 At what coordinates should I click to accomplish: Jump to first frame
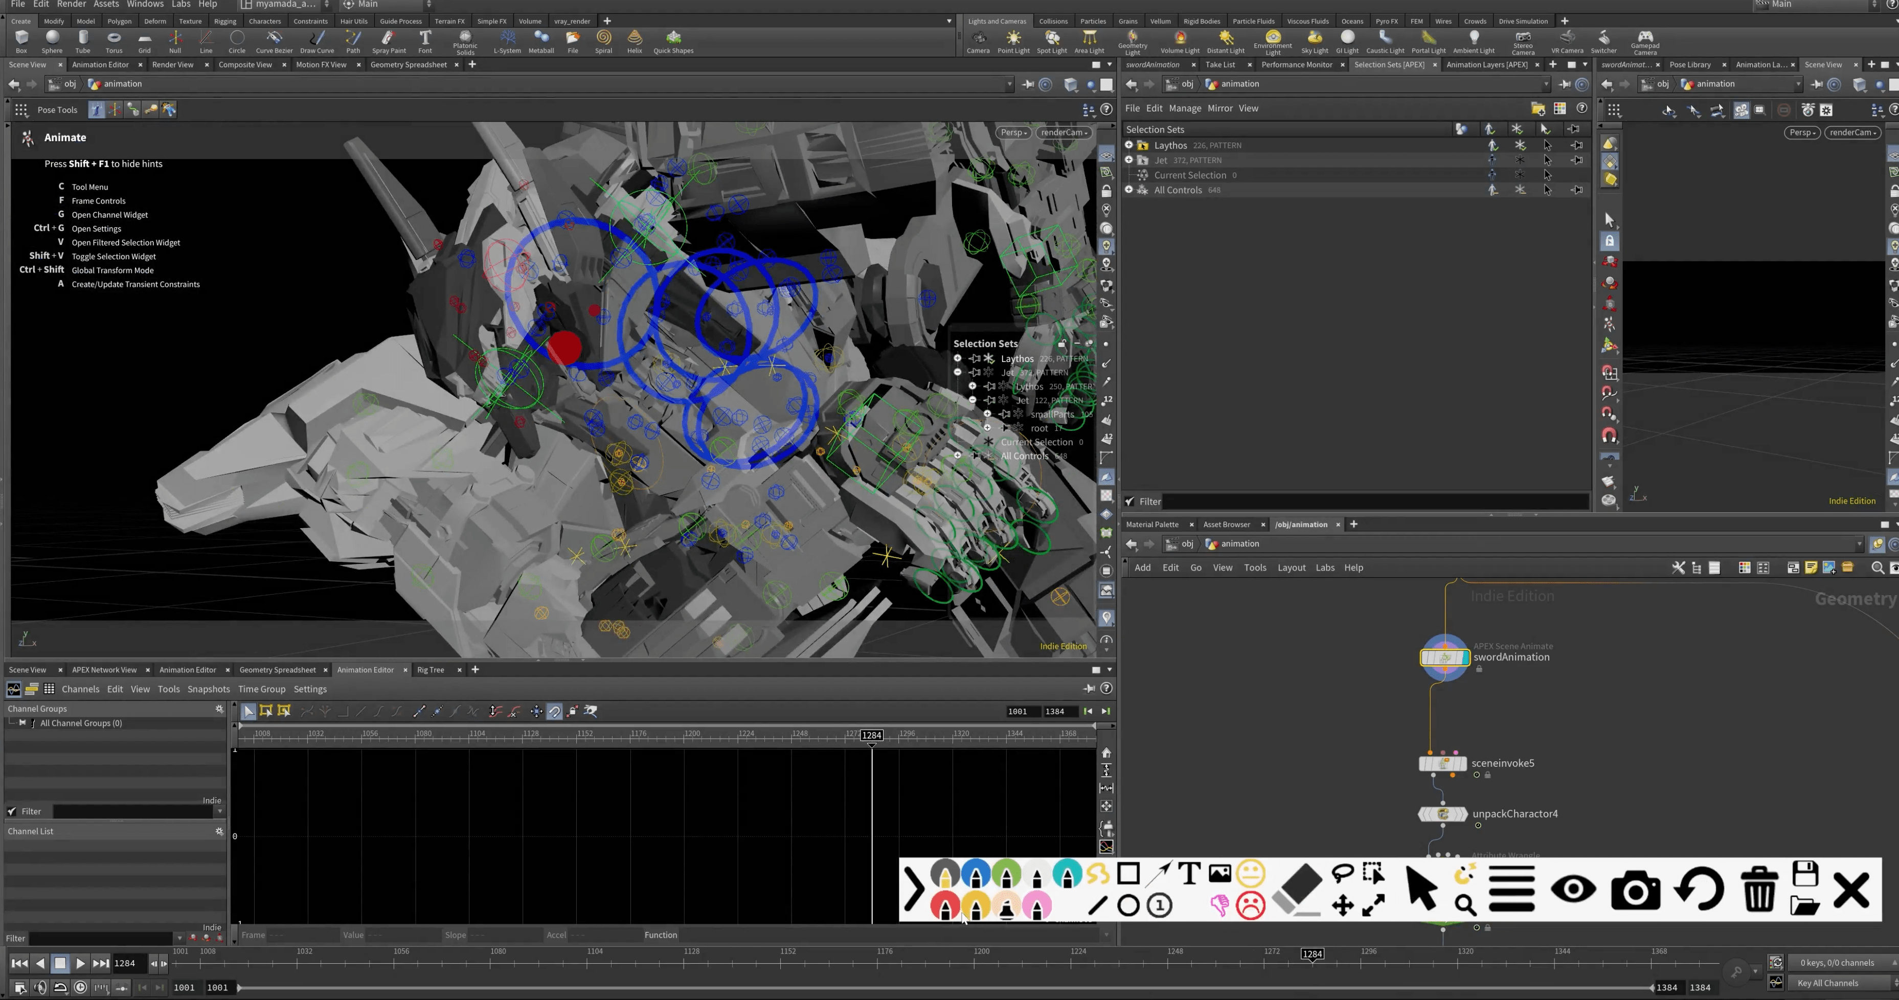coord(20,963)
